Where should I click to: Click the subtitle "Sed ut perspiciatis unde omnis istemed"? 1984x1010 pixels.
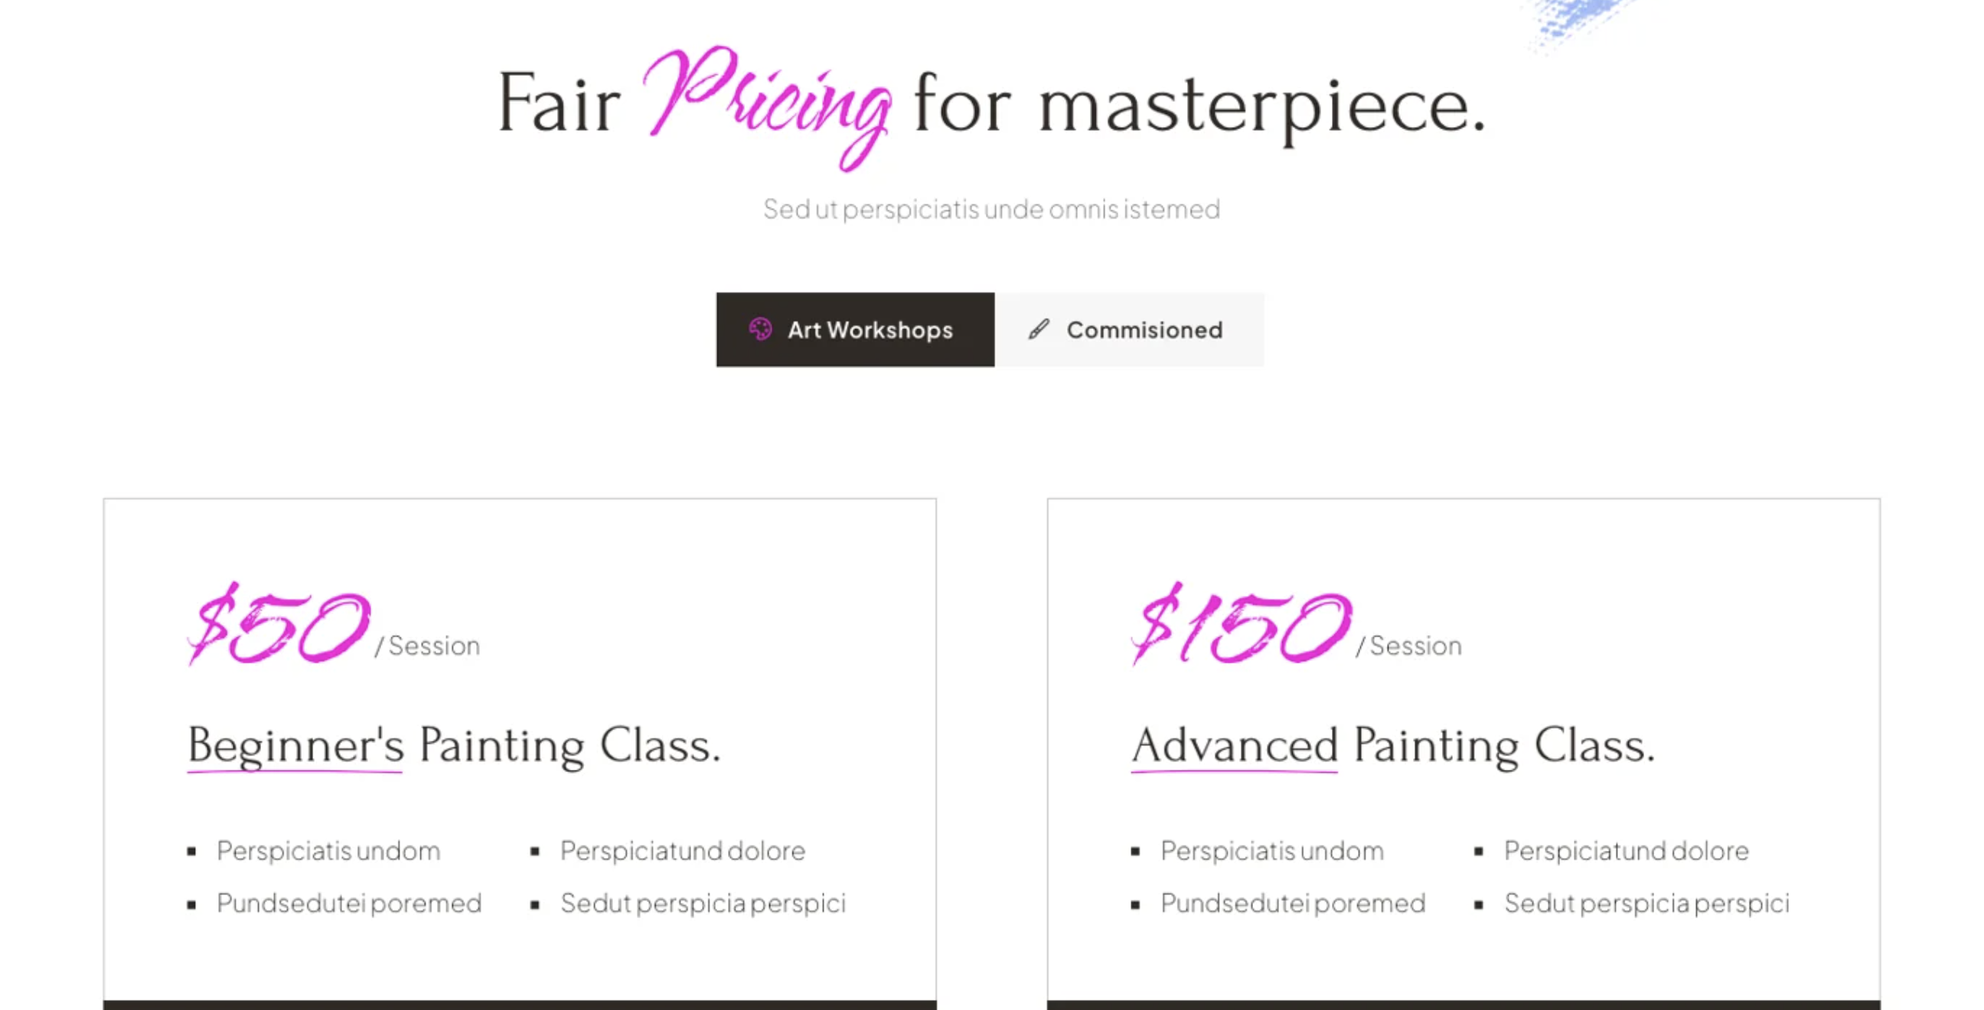click(x=991, y=210)
